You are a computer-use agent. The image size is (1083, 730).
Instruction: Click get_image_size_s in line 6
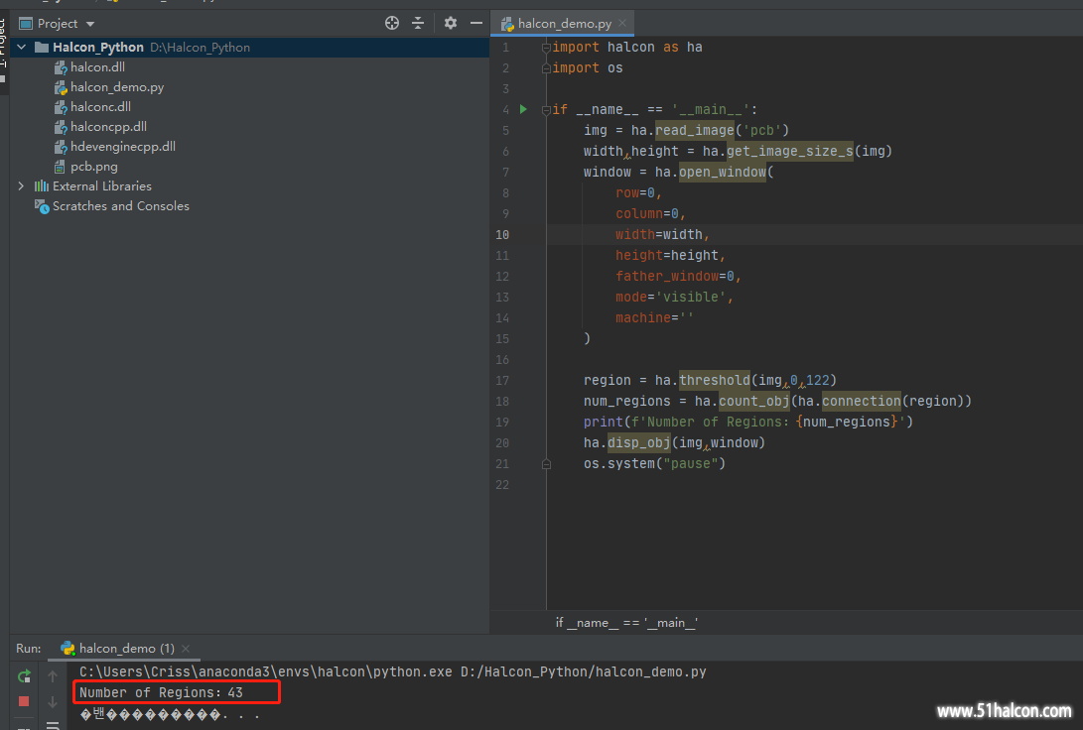(x=790, y=151)
